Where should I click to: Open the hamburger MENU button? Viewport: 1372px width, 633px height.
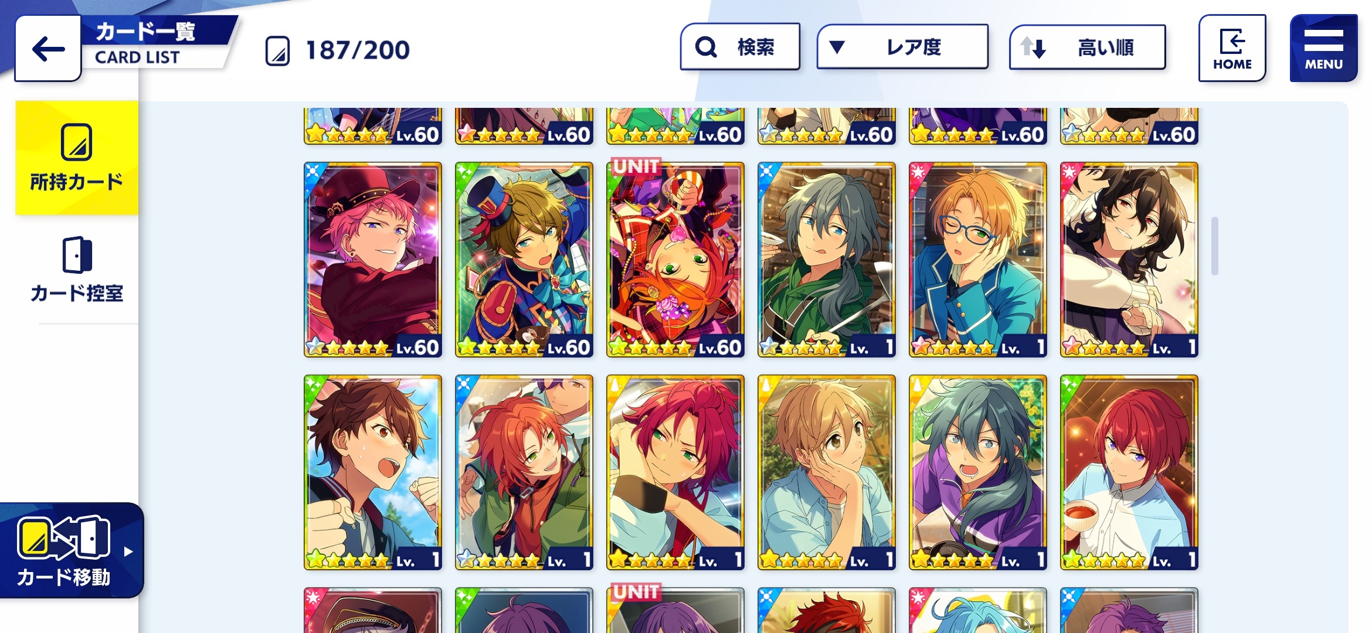[1323, 48]
